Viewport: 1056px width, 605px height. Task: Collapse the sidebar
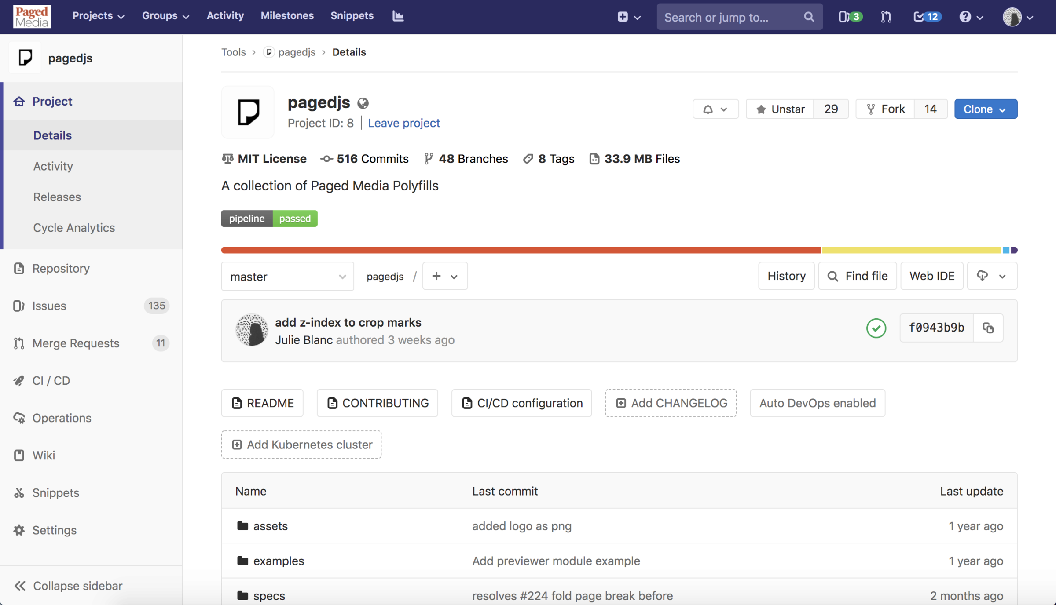coord(68,586)
